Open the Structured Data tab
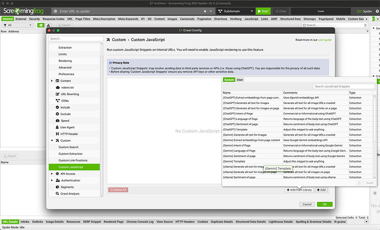 point(290,19)
